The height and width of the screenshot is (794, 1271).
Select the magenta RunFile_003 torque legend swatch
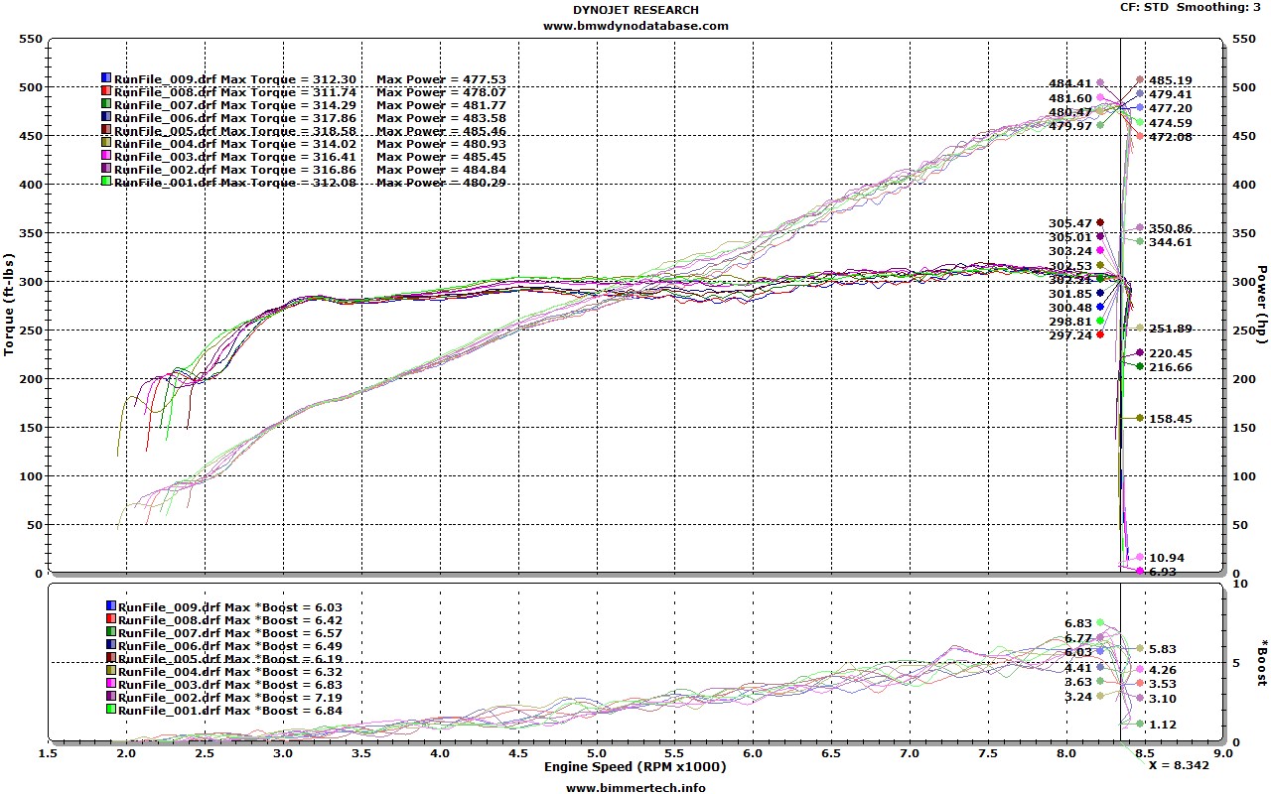(105, 156)
